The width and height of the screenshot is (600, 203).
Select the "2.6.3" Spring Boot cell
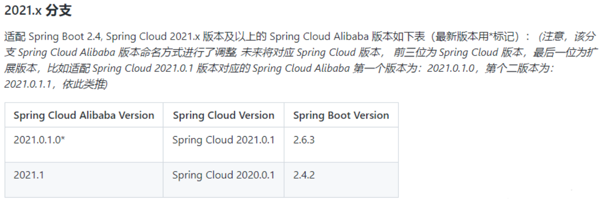click(304, 140)
